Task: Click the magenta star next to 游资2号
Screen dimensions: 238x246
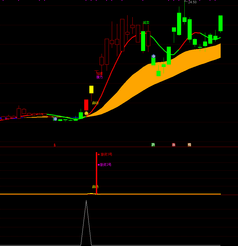Action: (99, 165)
